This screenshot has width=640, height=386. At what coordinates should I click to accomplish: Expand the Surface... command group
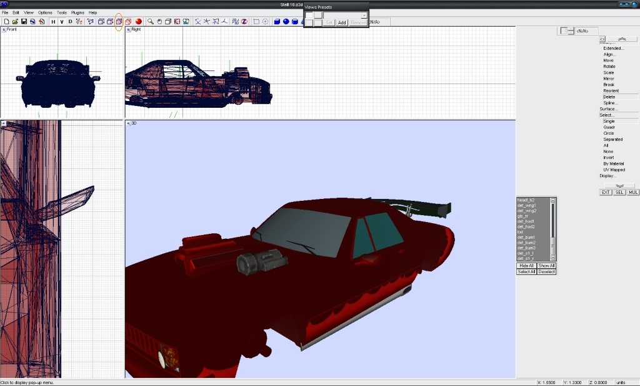click(x=608, y=109)
